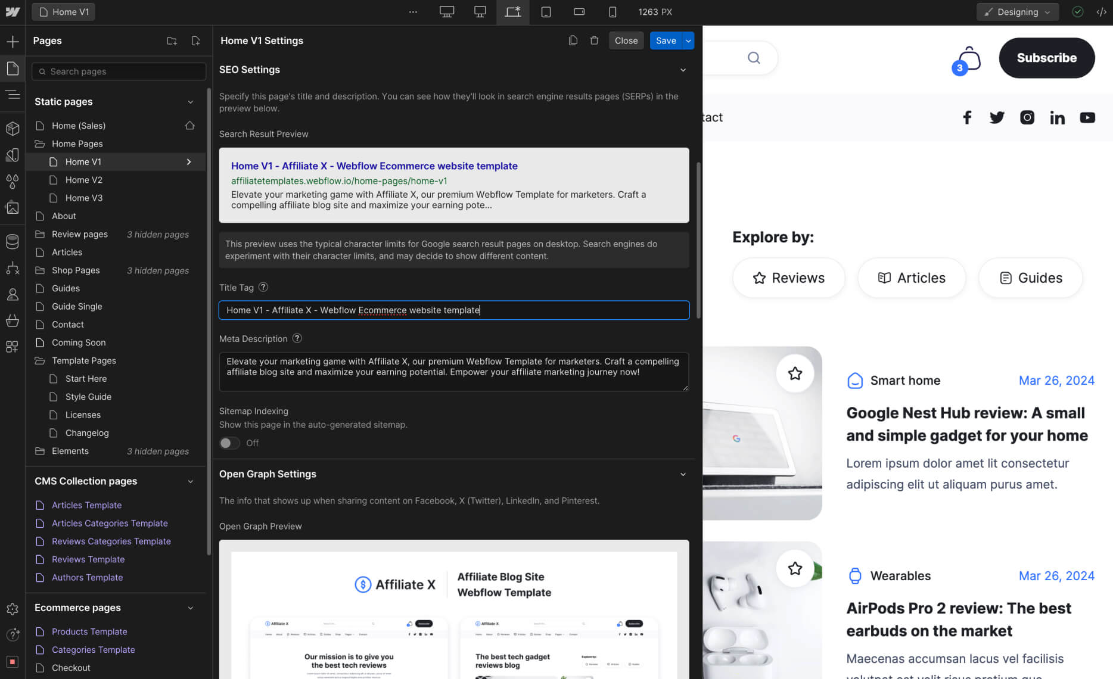Open the CMS Collections panel

[x=13, y=241]
